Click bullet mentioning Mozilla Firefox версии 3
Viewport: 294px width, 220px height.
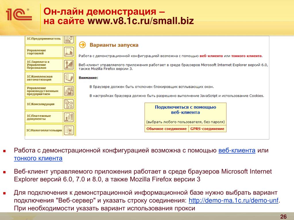point(143,176)
